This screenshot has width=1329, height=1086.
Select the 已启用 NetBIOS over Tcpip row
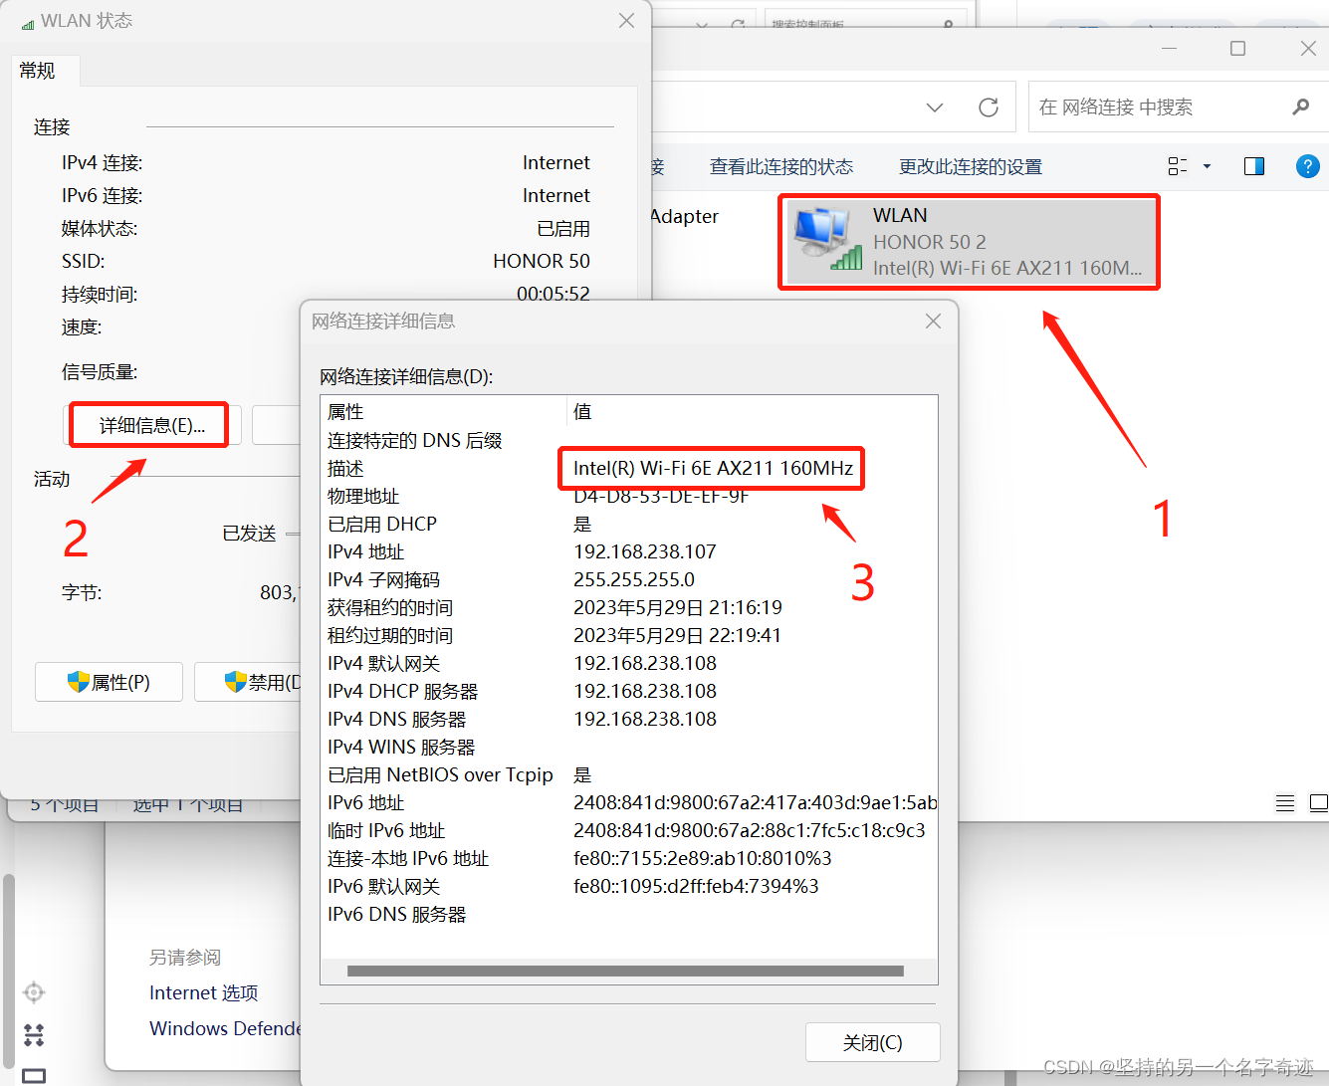pyautogui.click(x=629, y=774)
